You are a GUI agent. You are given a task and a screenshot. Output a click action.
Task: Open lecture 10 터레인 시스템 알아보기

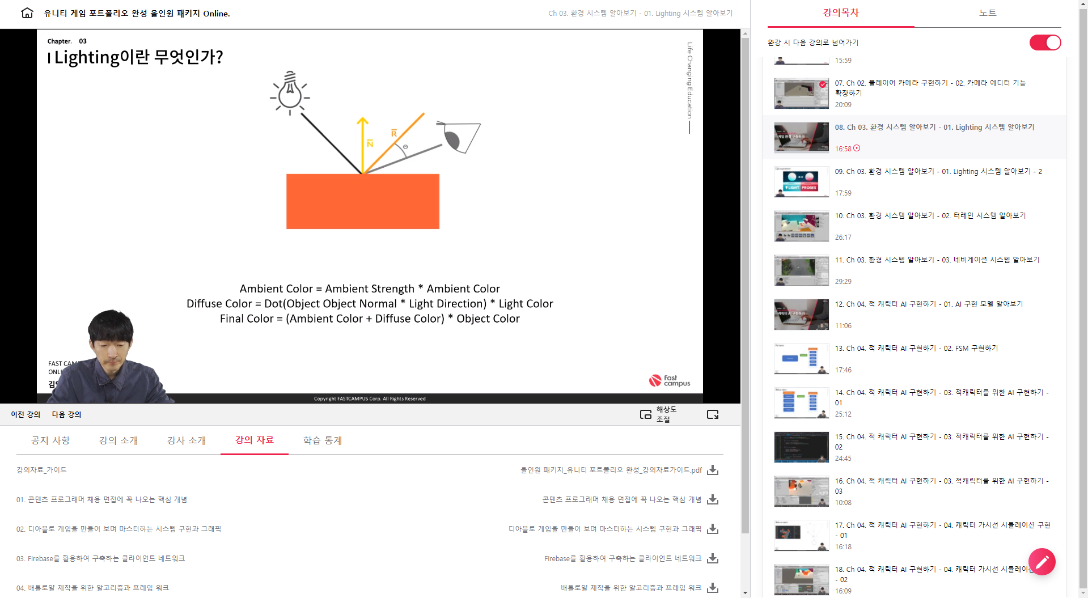pyautogui.click(x=915, y=226)
